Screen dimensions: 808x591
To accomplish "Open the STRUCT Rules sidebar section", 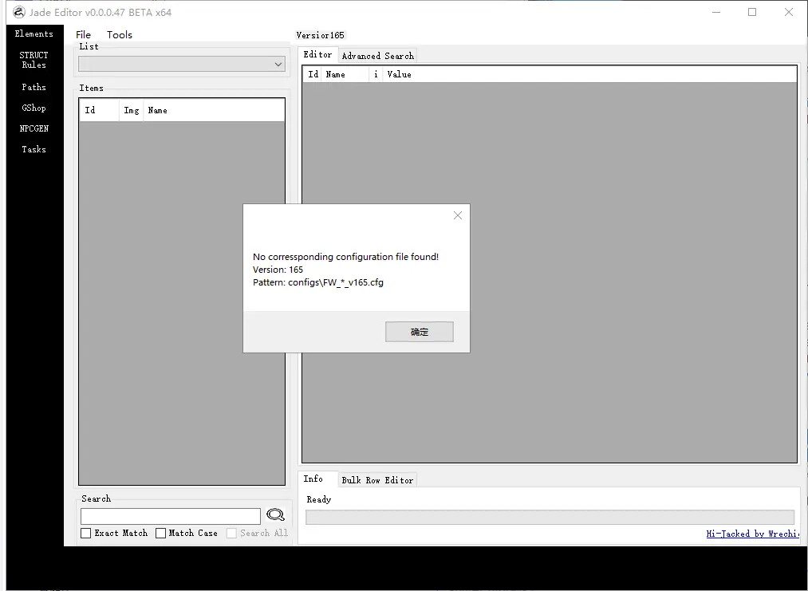I will click(34, 60).
